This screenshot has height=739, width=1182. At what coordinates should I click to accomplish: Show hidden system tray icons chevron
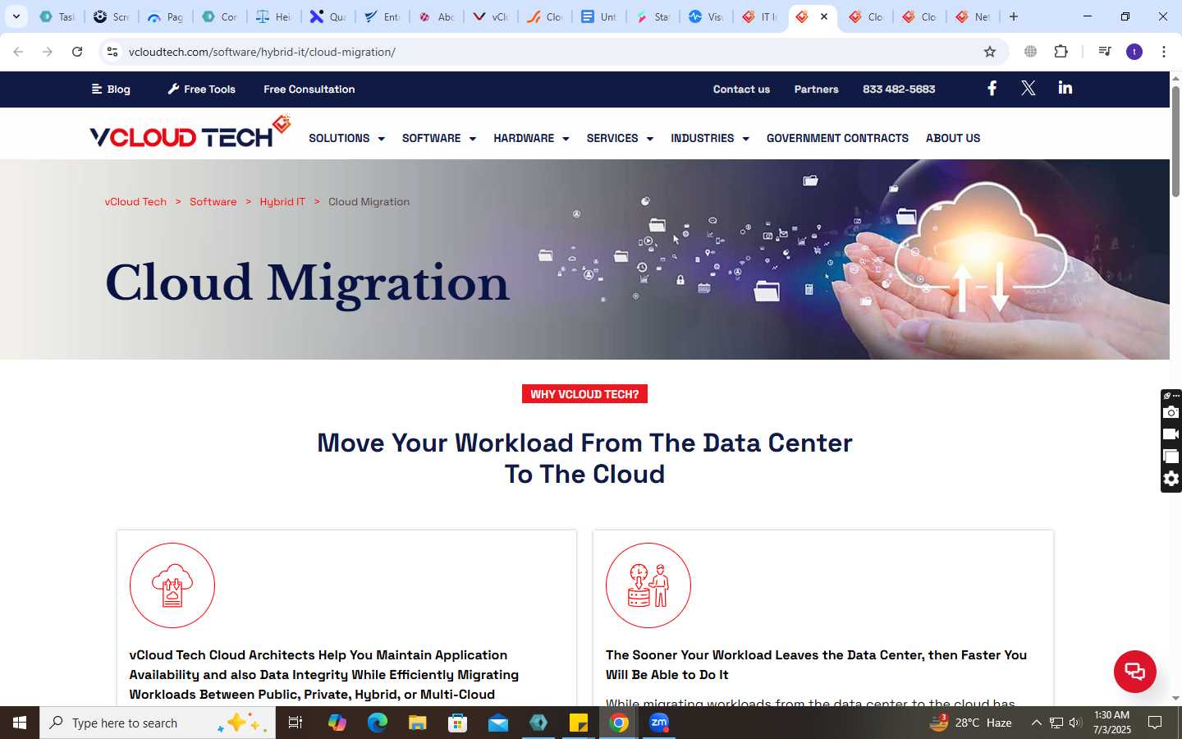click(1036, 723)
